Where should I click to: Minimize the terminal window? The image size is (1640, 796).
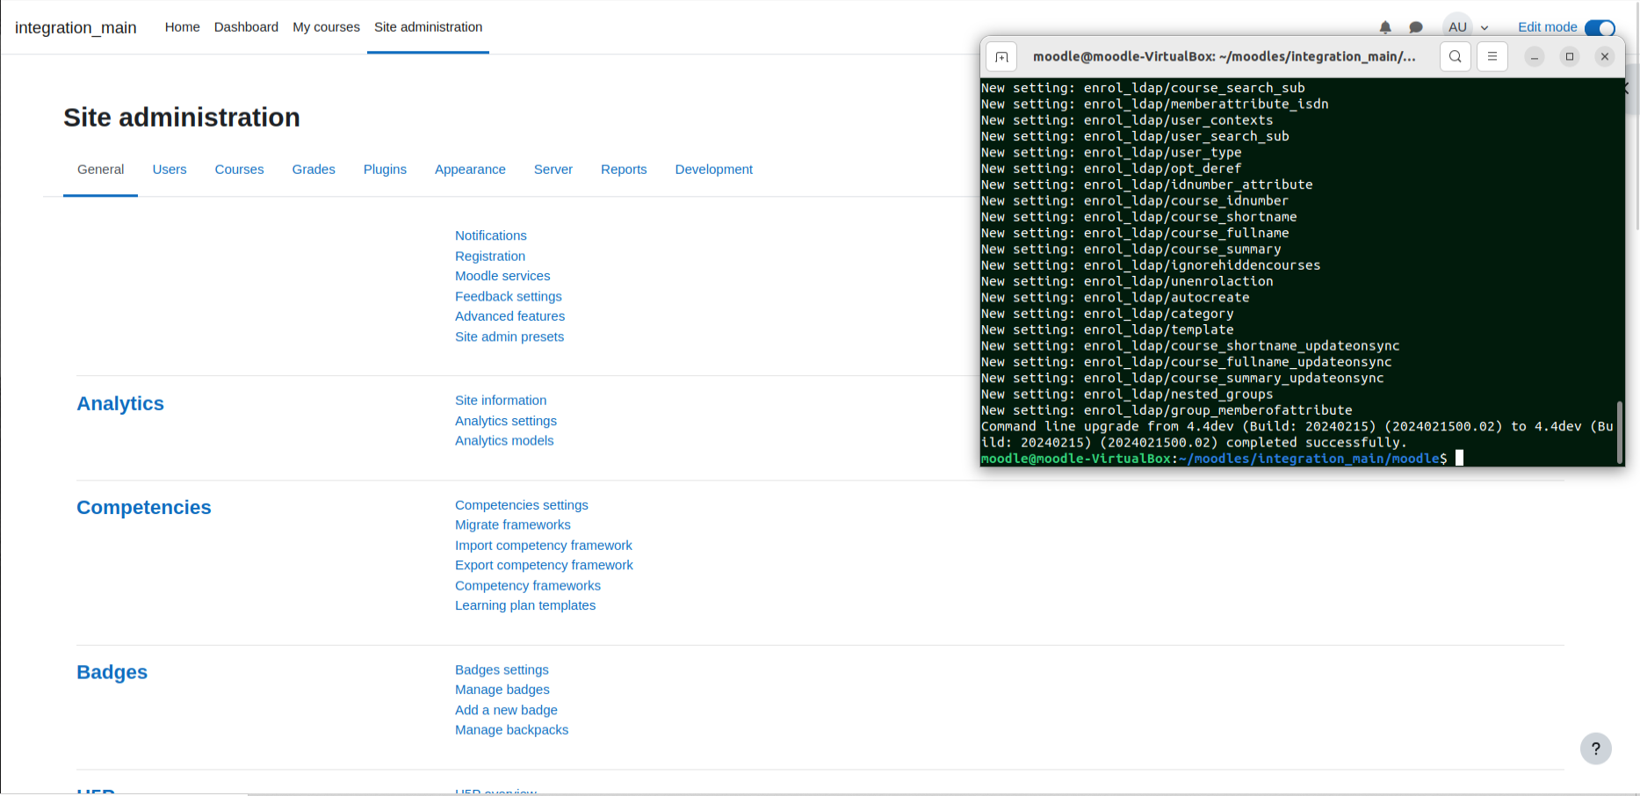pyautogui.click(x=1535, y=56)
